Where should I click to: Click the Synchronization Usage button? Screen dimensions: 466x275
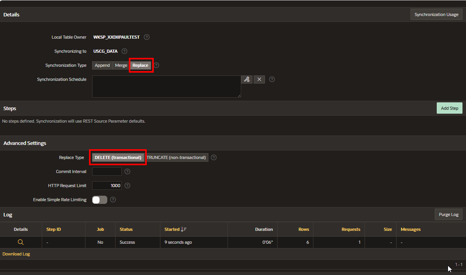coord(436,14)
